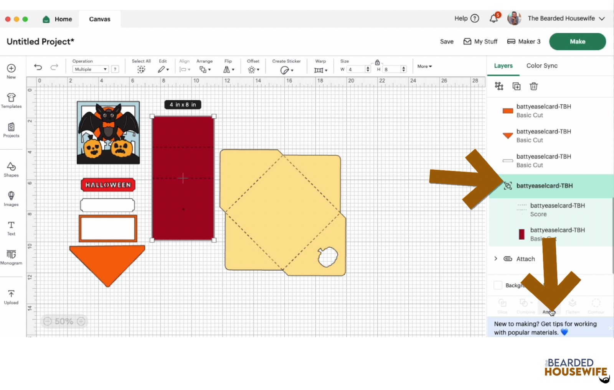
Task: Click the Select All icon
Action: pos(141,69)
